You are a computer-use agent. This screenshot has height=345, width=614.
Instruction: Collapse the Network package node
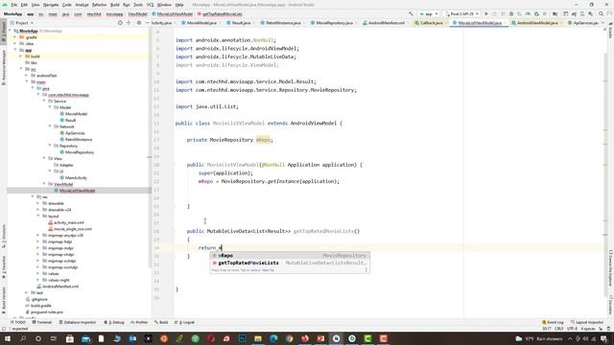click(50, 126)
